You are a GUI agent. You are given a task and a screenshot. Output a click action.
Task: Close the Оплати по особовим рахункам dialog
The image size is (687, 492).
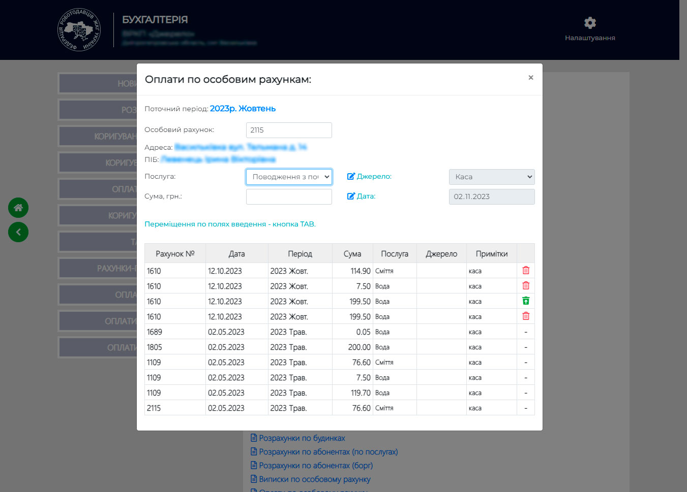click(x=530, y=78)
